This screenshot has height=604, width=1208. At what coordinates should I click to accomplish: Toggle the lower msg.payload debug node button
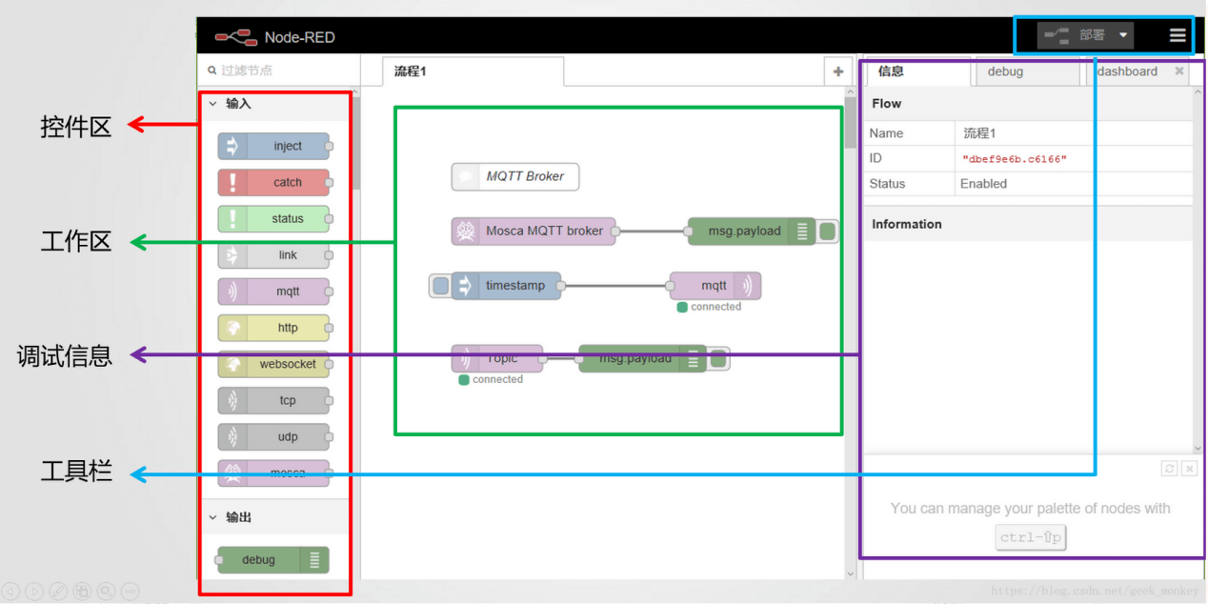pyautogui.click(x=719, y=358)
